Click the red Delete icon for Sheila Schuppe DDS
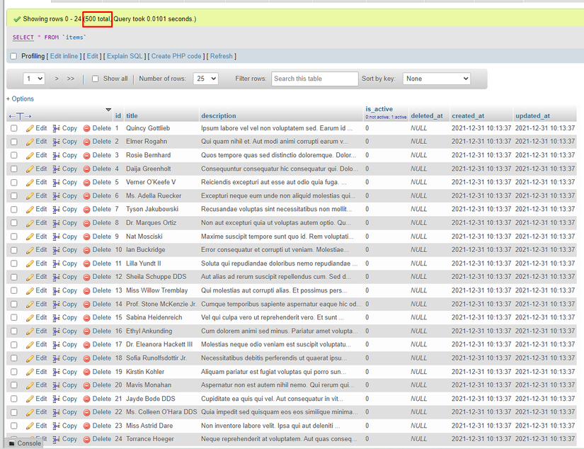584x449 pixels. click(87, 277)
